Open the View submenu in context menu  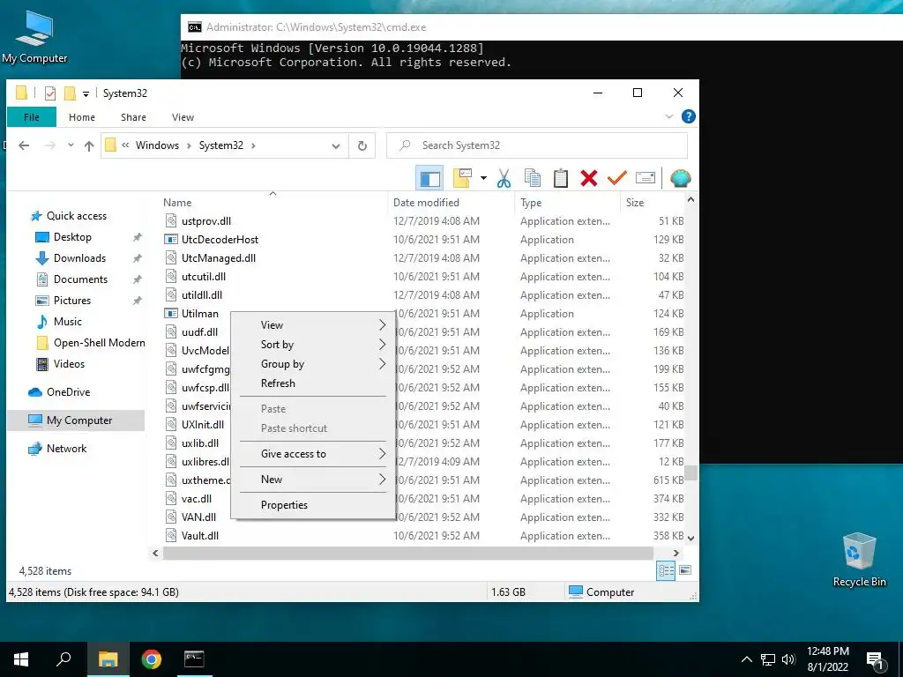(x=313, y=325)
